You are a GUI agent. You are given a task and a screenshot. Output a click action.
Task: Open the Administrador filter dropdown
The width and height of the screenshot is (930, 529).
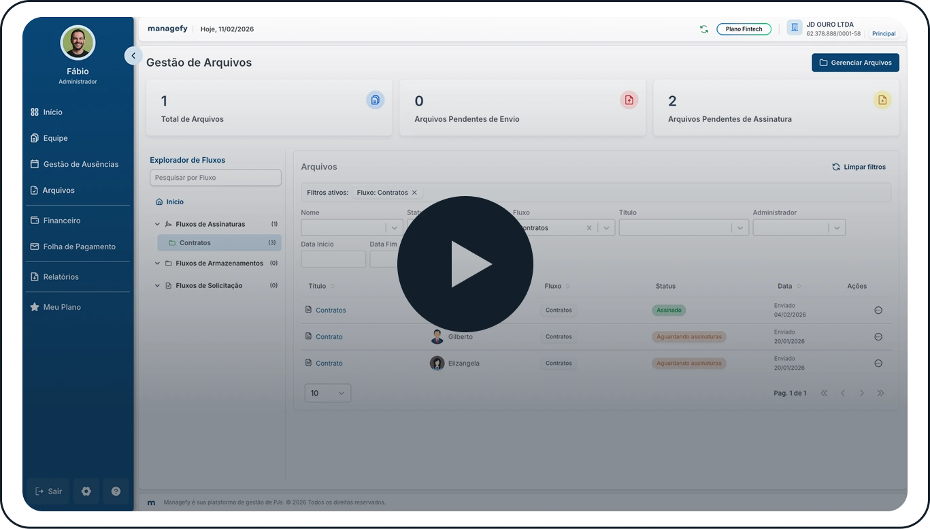pos(799,228)
